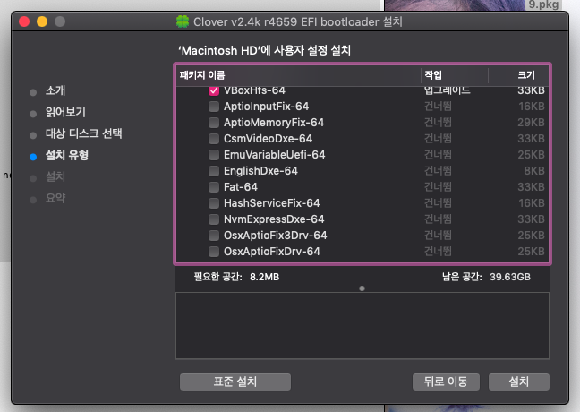This screenshot has height=412, width=580.
Task: Click the 8.2MB required space value
Action: pyautogui.click(x=264, y=277)
